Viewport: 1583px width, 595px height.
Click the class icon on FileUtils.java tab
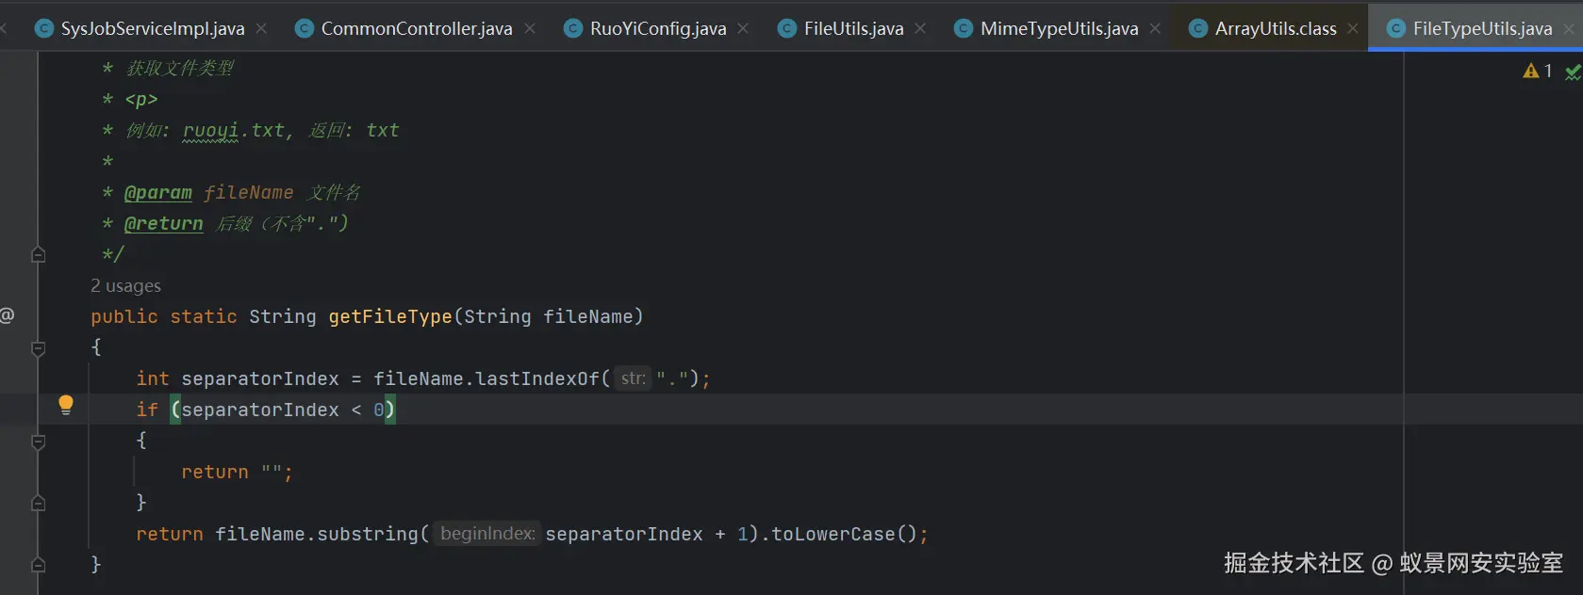click(786, 29)
